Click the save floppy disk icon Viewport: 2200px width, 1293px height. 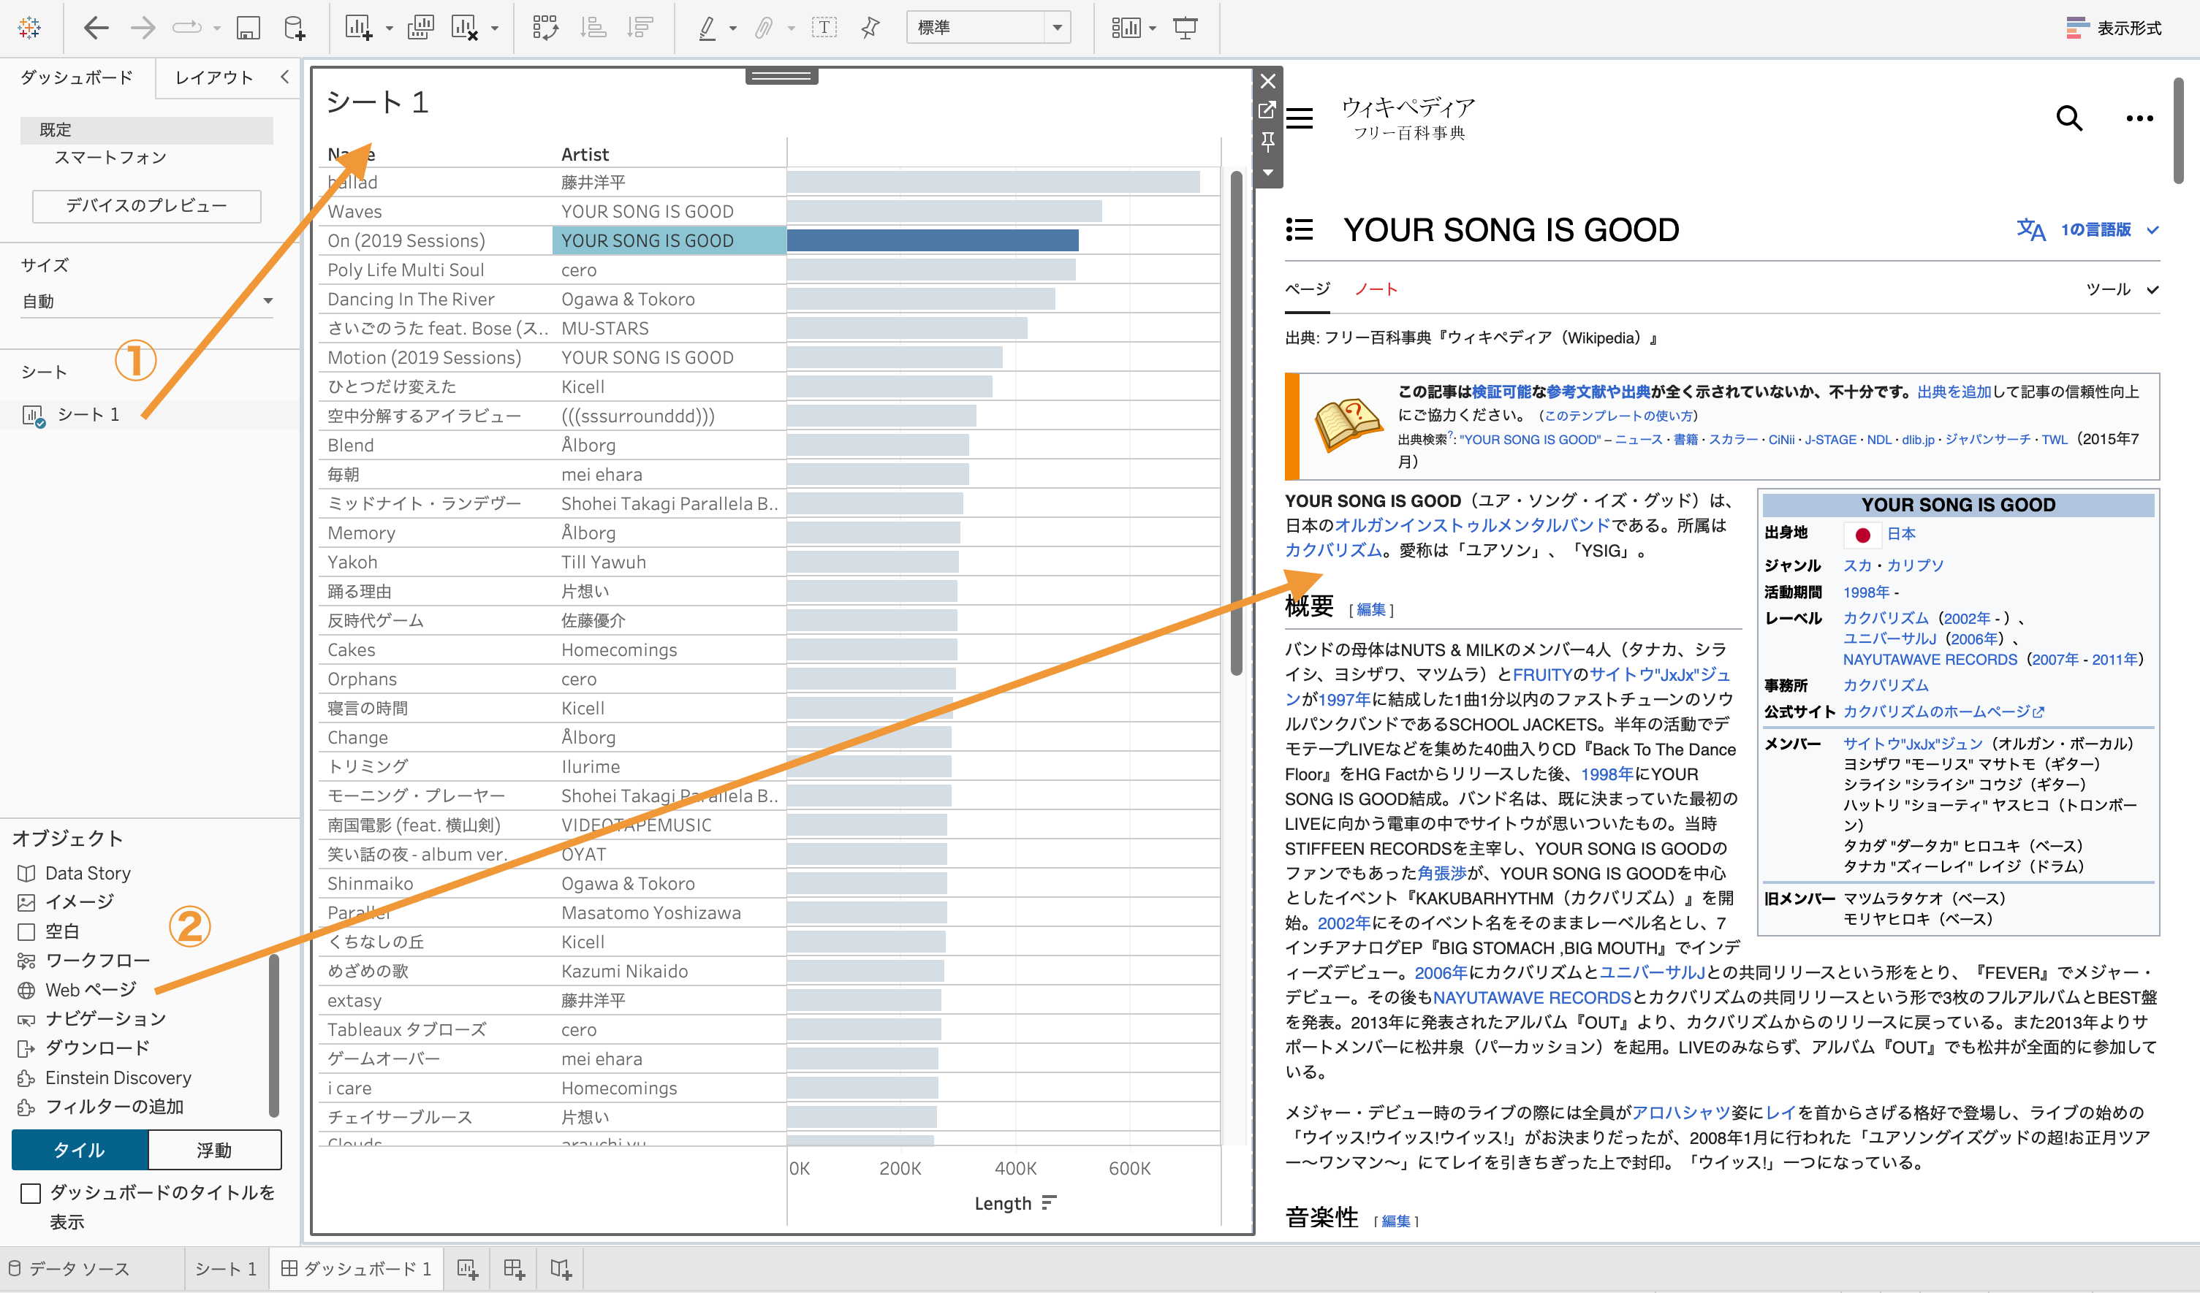(248, 28)
